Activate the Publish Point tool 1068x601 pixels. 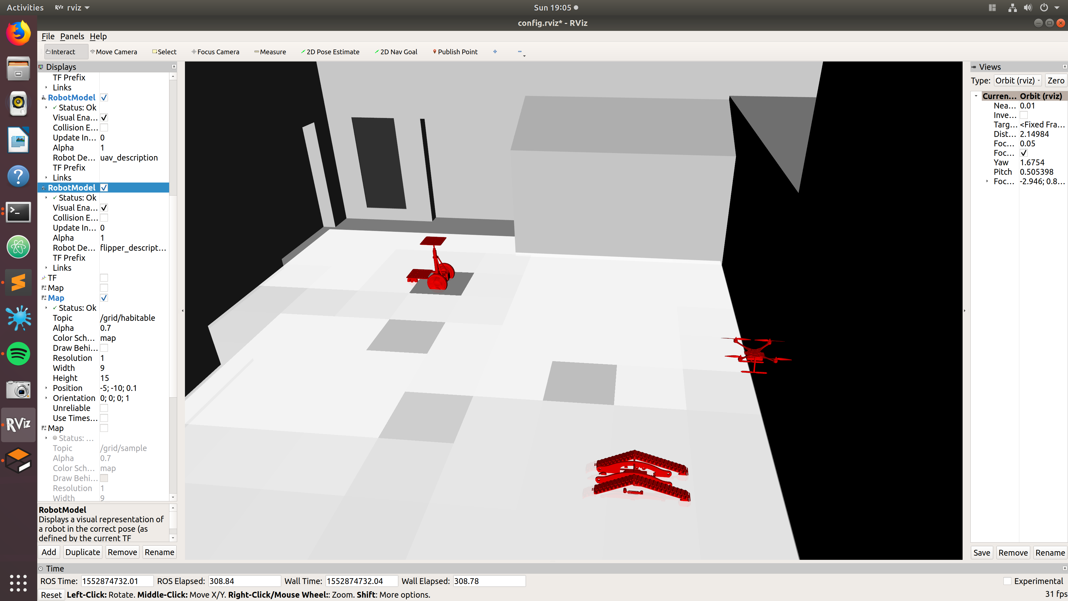(455, 52)
